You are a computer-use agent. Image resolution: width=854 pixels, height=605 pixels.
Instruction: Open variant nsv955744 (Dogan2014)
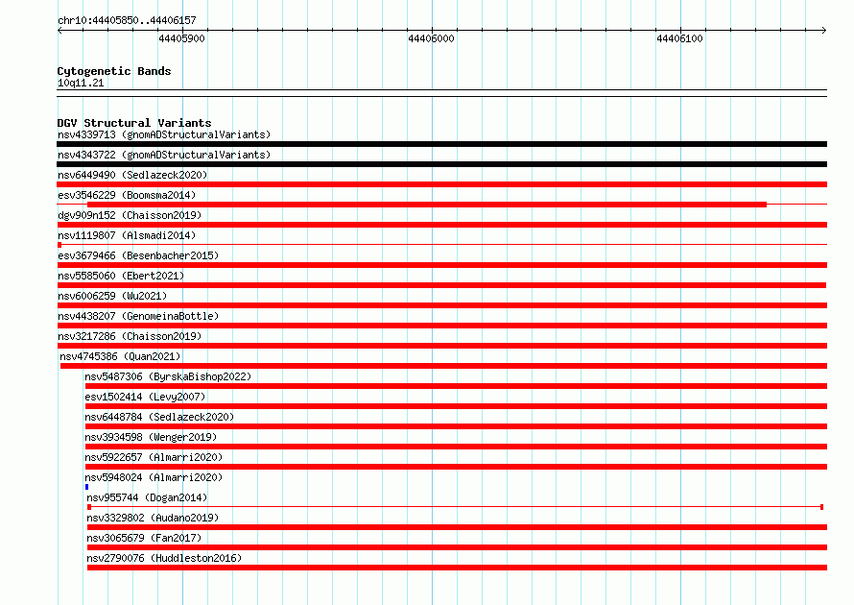coord(147,497)
